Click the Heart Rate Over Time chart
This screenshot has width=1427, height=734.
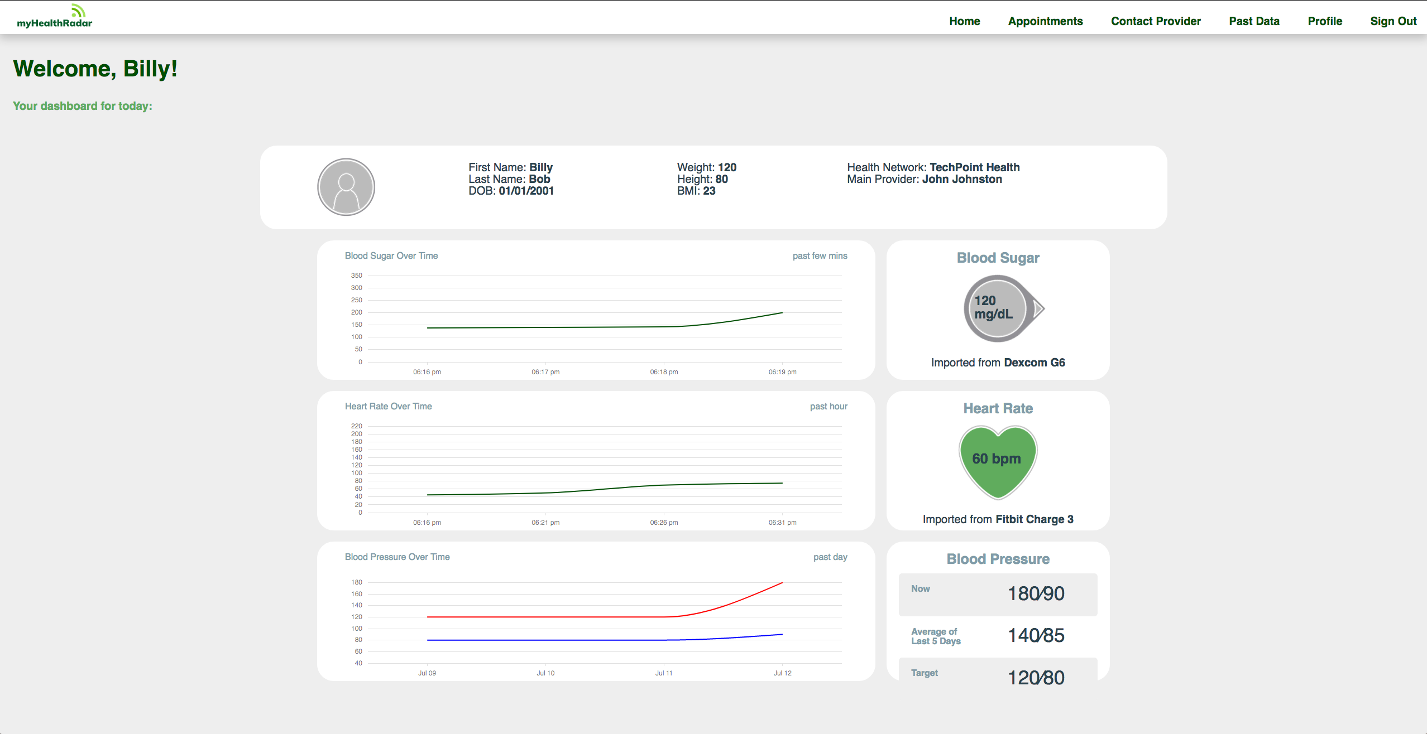tap(604, 469)
